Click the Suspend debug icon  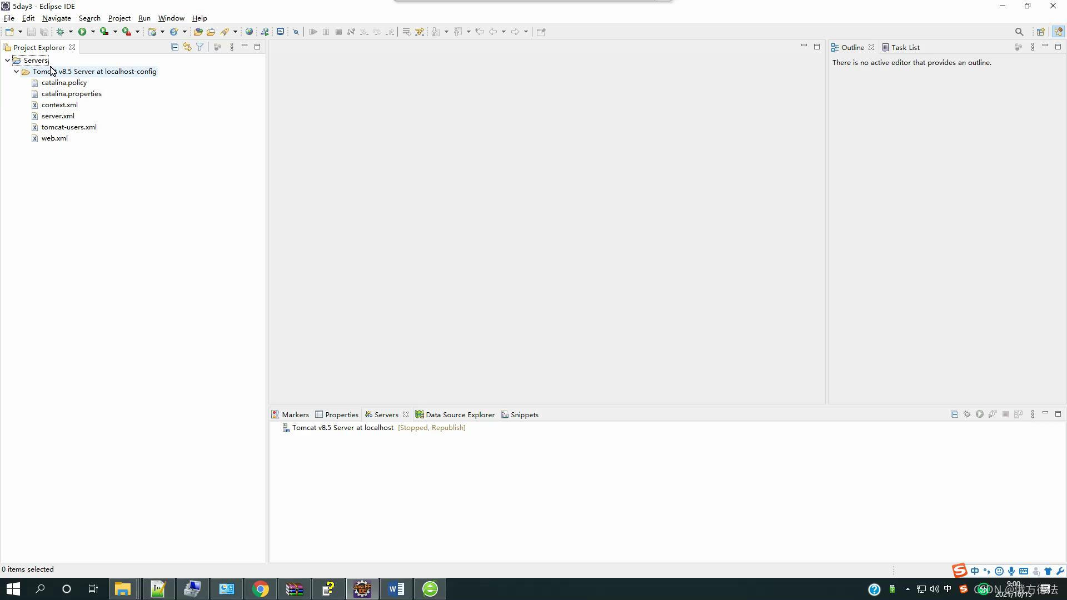(326, 32)
